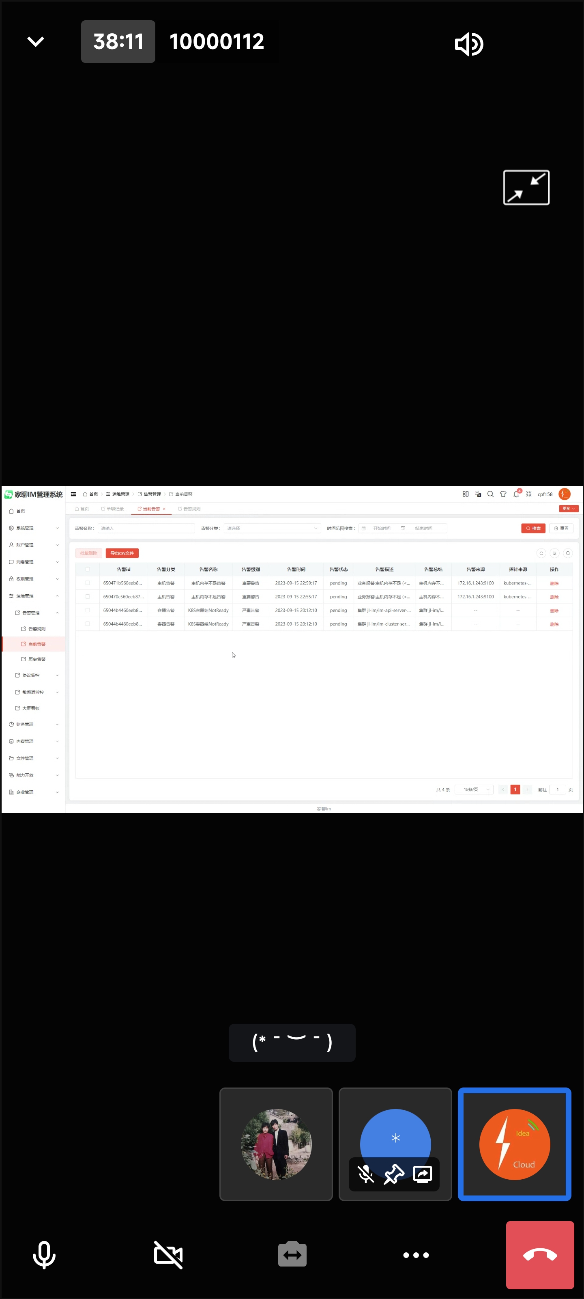The image size is (584, 1299).
Task: Exit full-screen view with the shrink arrows icon
Action: [526, 188]
